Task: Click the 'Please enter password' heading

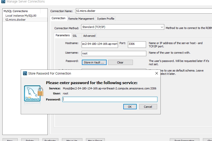Action: pos(92,83)
